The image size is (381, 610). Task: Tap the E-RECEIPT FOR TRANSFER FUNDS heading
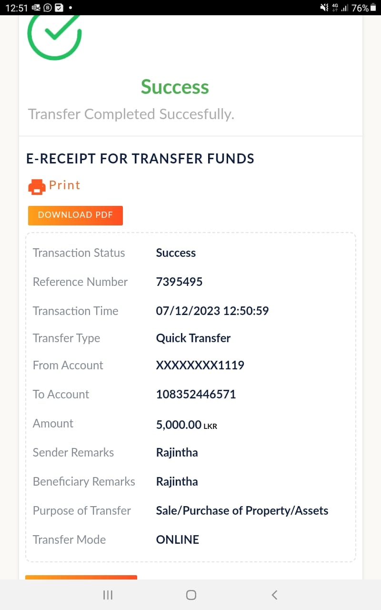(x=140, y=159)
